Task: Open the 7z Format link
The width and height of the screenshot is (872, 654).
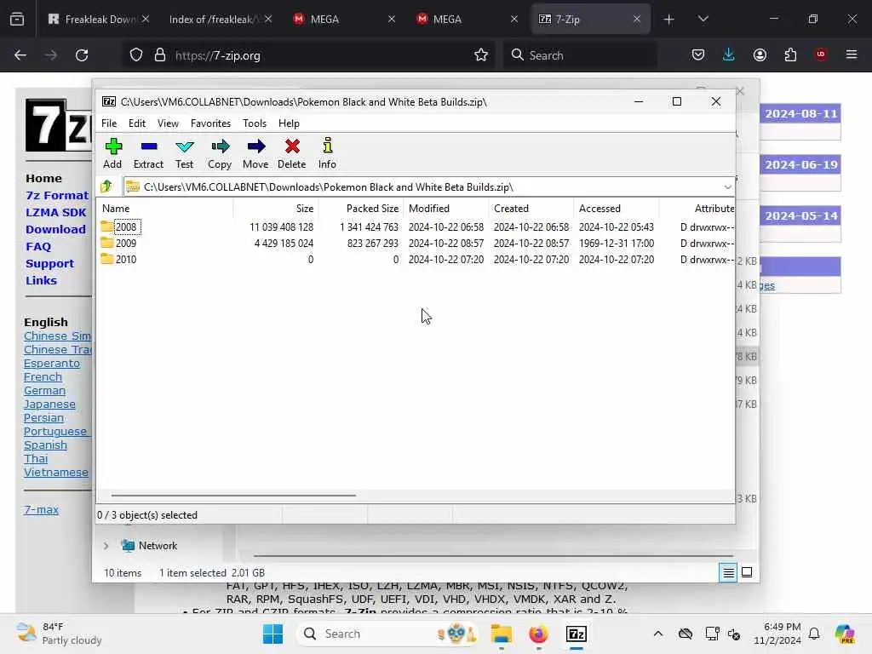Action: click(57, 195)
